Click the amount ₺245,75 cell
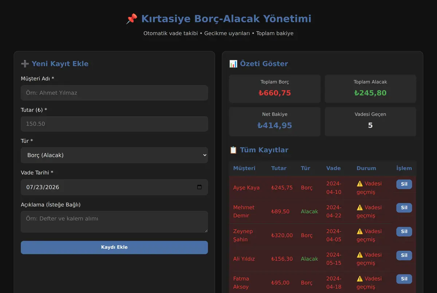The width and height of the screenshot is (437, 293). pyautogui.click(x=282, y=188)
